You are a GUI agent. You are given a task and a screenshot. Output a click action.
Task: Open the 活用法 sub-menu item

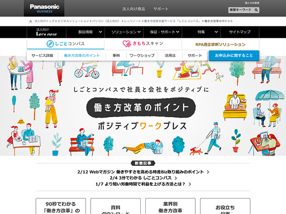coord(170,55)
